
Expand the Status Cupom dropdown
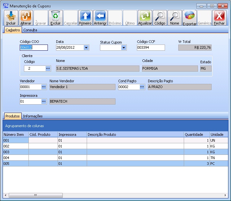tap(124, 48)
